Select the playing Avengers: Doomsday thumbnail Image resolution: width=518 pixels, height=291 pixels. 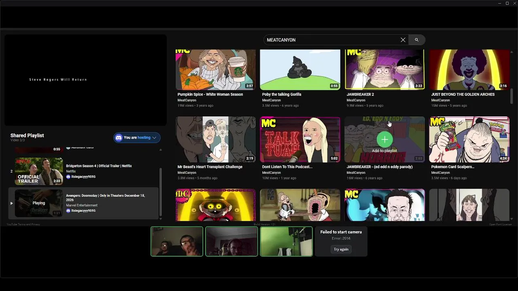pyautogui.click(x=39, y=203)
